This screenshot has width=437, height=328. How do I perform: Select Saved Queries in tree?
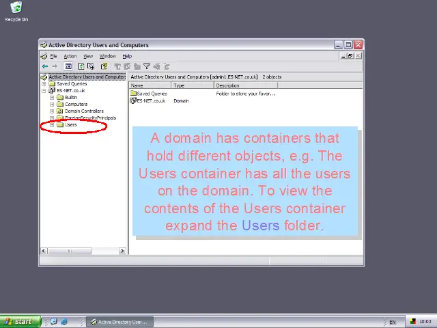click(72, 83)
